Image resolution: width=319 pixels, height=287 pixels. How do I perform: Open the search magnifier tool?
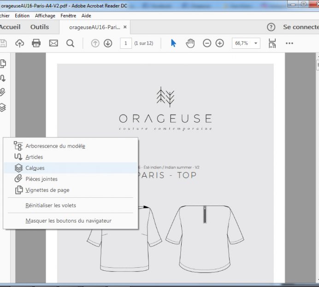tap(70, 43)
